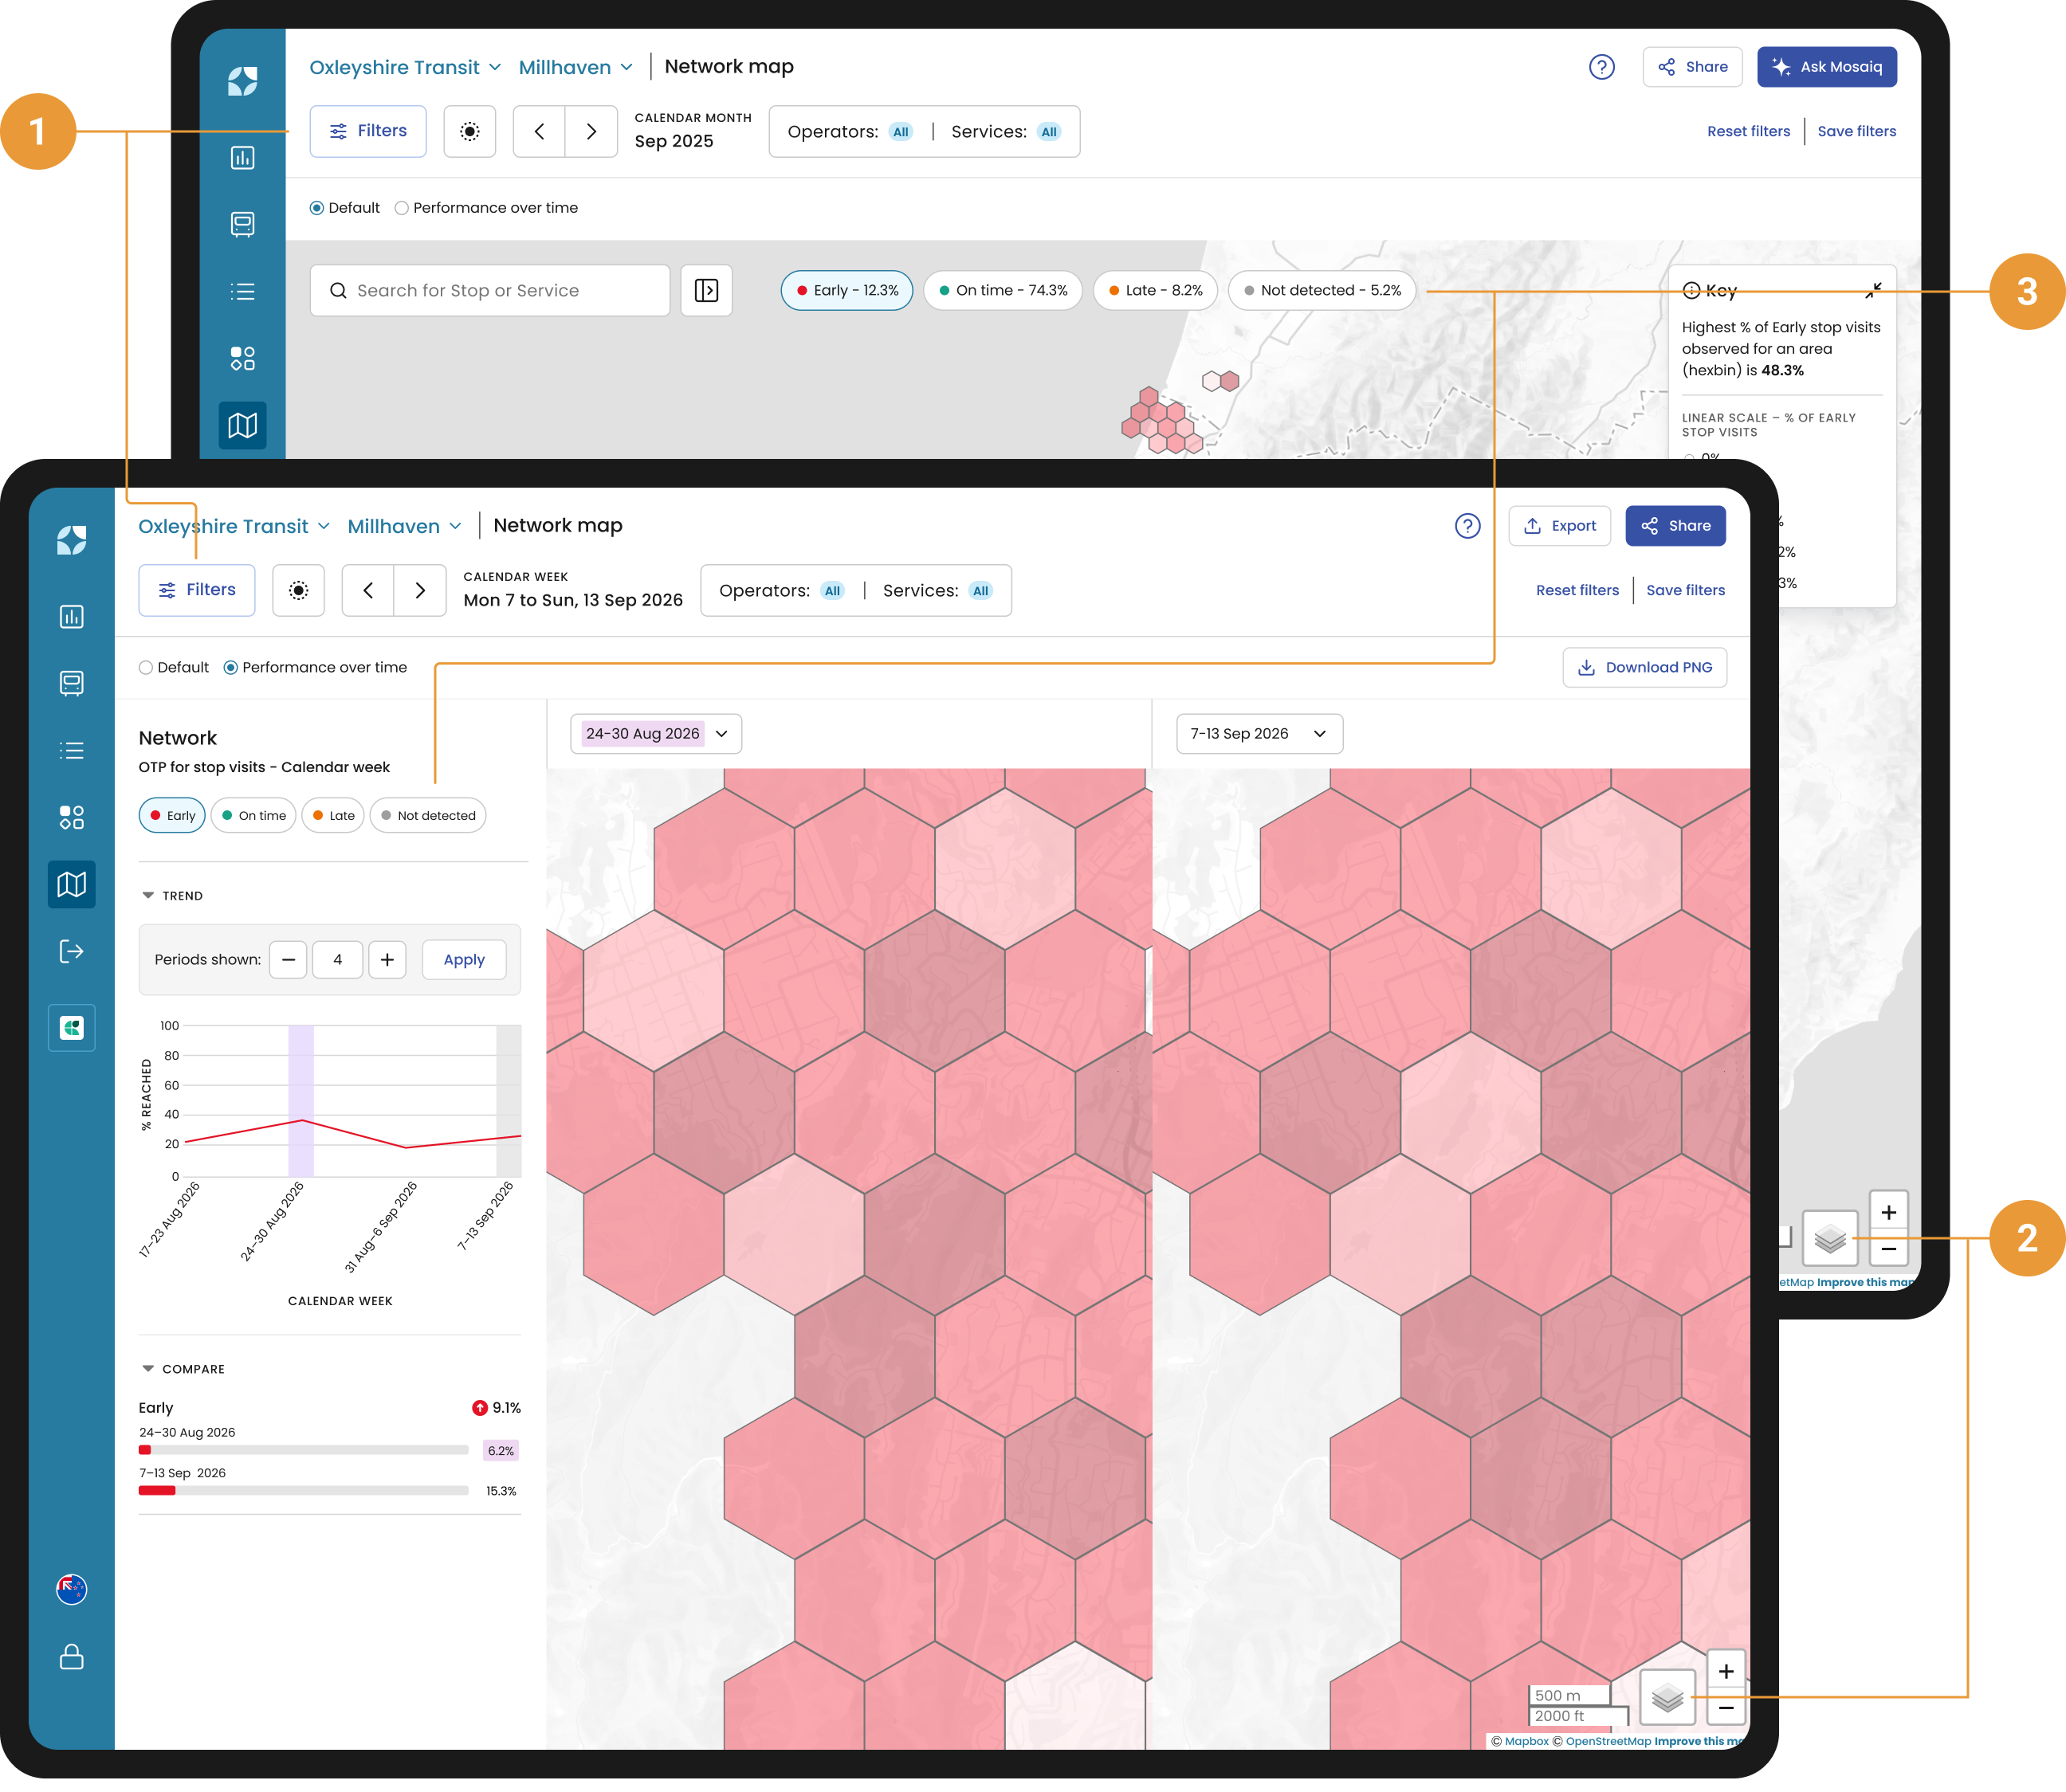Screen dimensions: 2066x1792
Task: Click Export button in front window
Action: click(1559, 526)
